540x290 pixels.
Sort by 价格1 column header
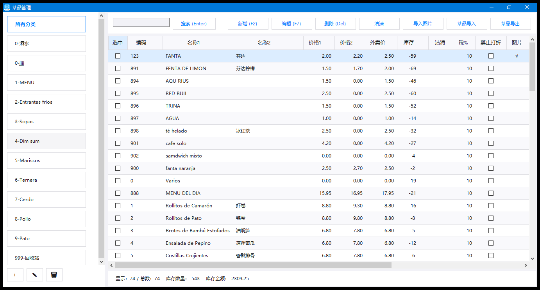[319, 43]
